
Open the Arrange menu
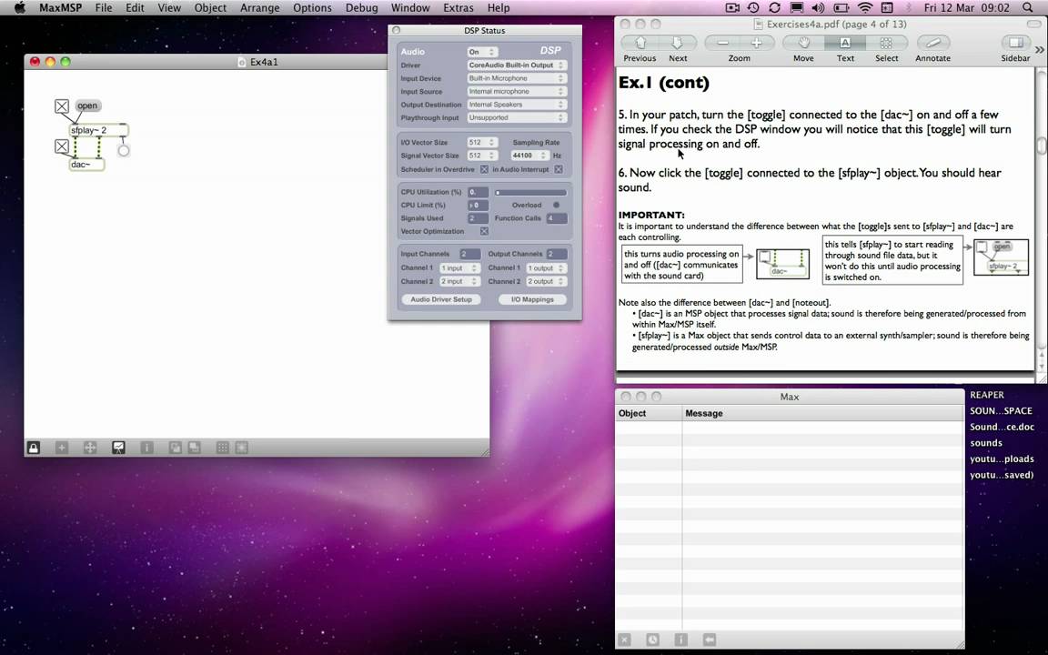coord(260,7)
